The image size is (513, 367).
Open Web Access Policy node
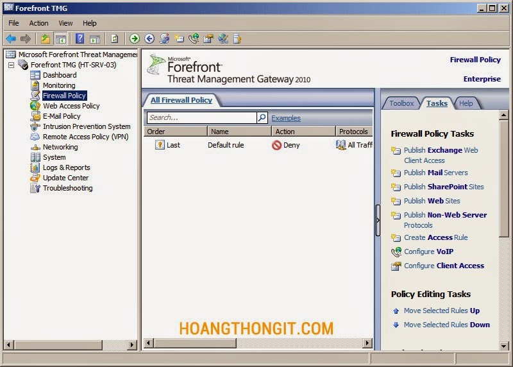[71, 106]
